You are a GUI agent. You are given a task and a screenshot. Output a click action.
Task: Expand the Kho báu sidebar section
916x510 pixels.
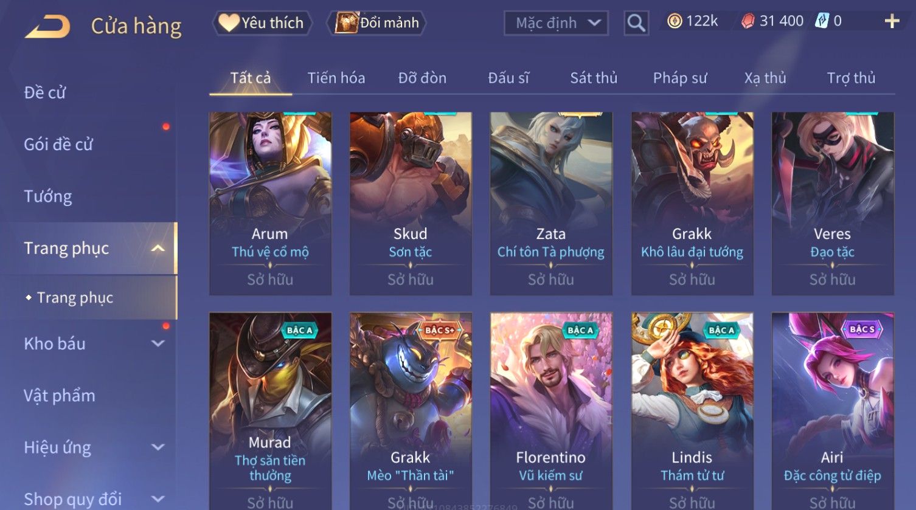[x=158, y=343]
